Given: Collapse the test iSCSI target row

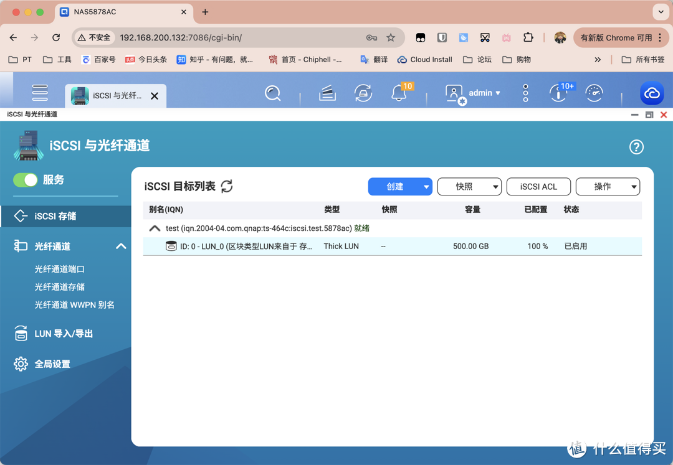Looking at the screenshot, I should click(x=155, y=228).
